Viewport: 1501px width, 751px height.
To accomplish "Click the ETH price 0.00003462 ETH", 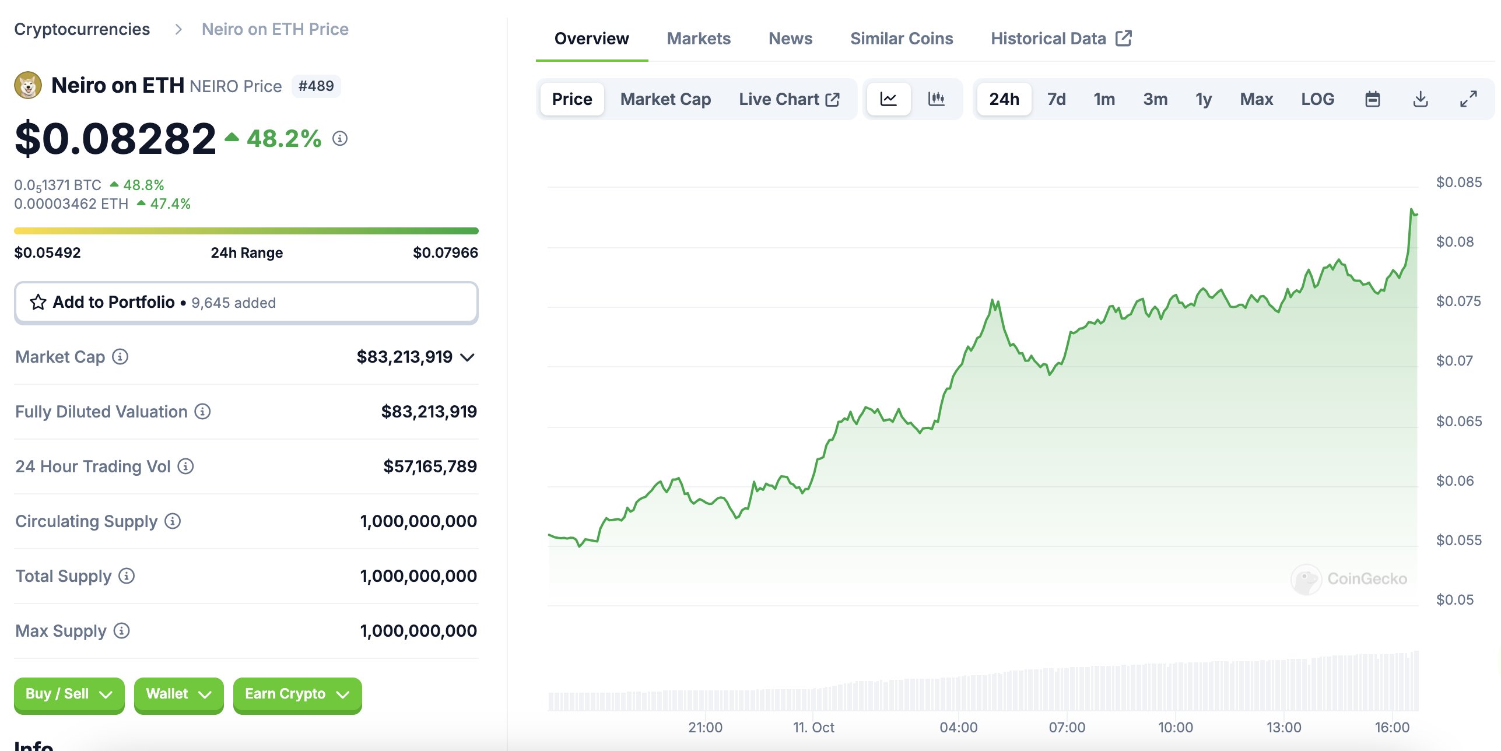I will pyautogui.click(x=71, y=204).
